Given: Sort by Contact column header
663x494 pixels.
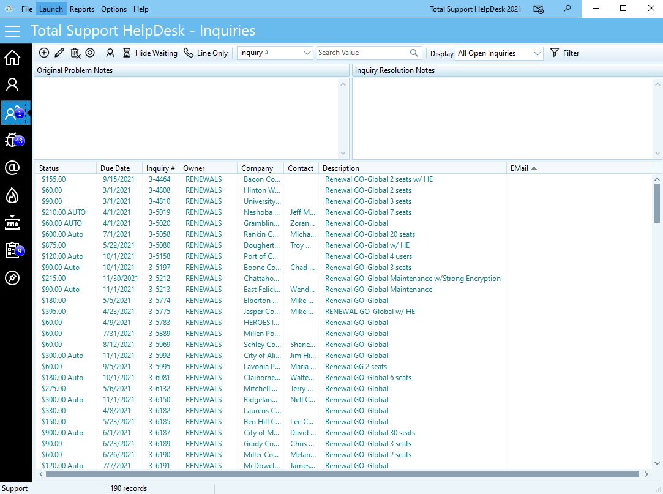Looking at the screenshot, I should click(301, 168).
